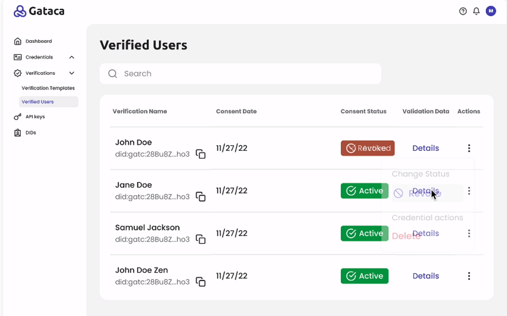Click the Validation Data column header
The height and width of the screenshot is (316, 507).
point(425,111)
